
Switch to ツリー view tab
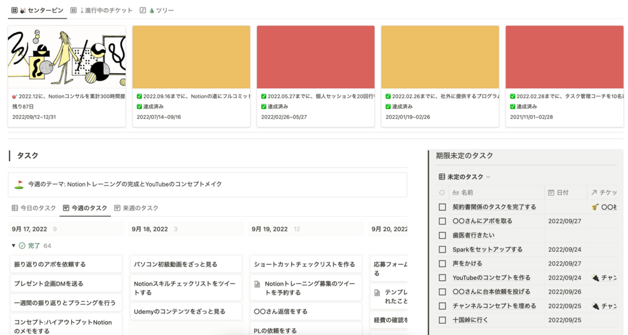coord(157,11)
